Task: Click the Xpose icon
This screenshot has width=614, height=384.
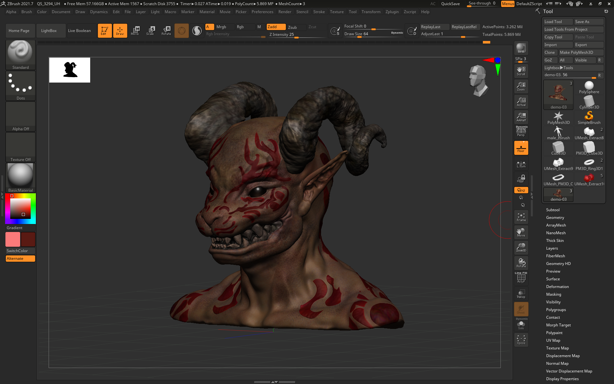Action: click(x=521, y=340)
